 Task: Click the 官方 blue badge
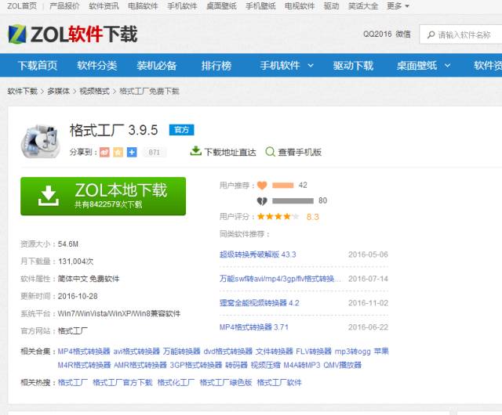pyautogui.click(x=181, y=130)
